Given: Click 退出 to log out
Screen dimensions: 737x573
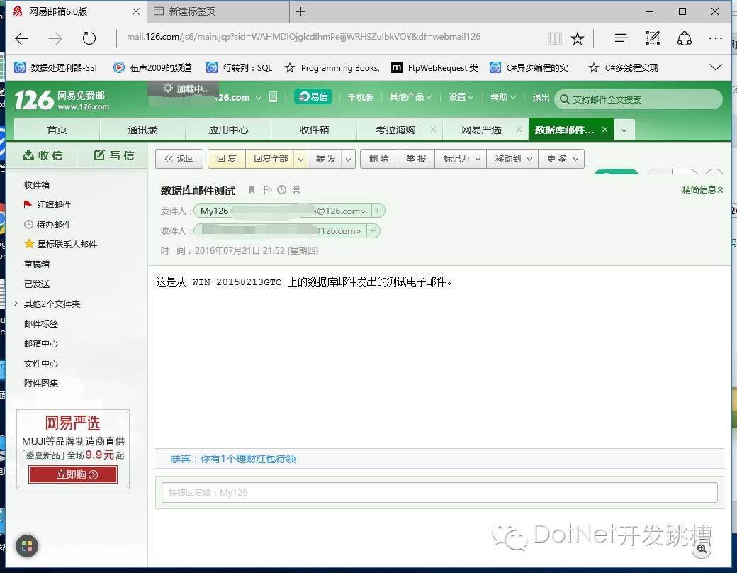Looking at the screenshot, I should (541, 97).
